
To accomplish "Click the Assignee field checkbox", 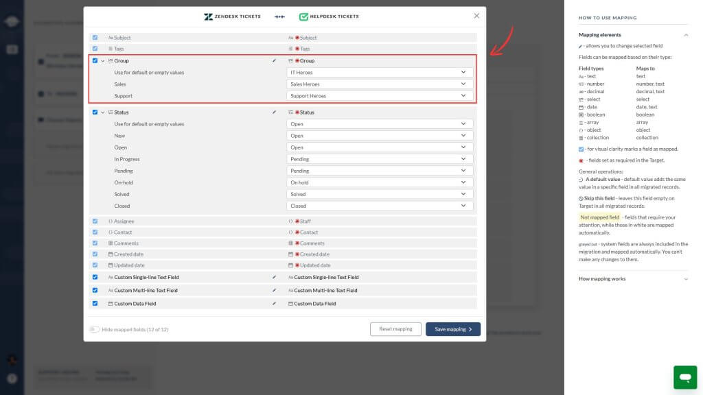I will (x=95, y=222).
